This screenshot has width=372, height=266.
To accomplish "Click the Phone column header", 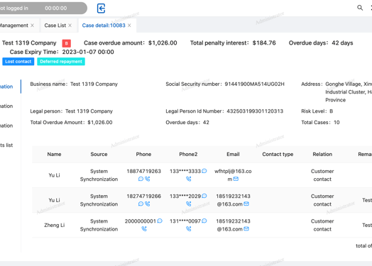I will [143, 155].
